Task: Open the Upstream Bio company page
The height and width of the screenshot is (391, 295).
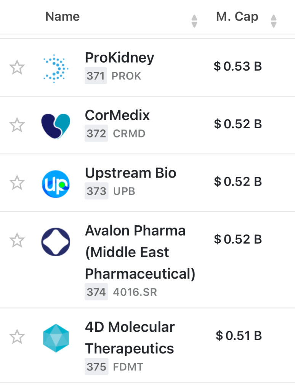Action: click(130, 173)
